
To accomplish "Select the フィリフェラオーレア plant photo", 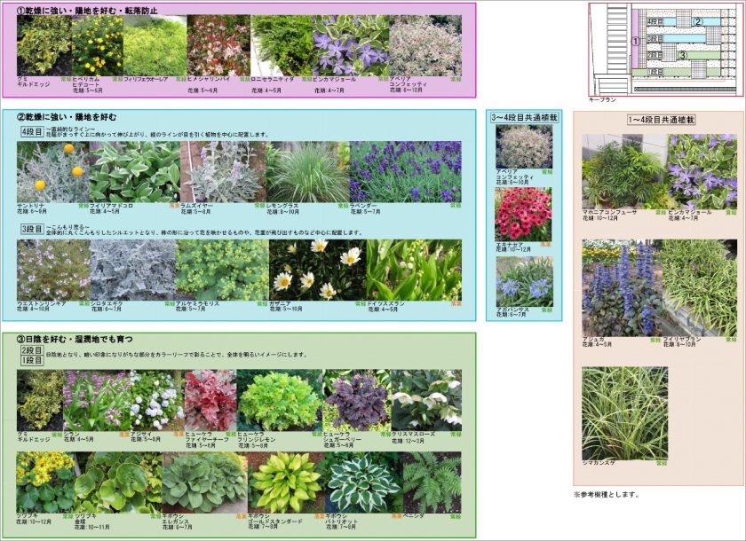I will pos(155,45).
